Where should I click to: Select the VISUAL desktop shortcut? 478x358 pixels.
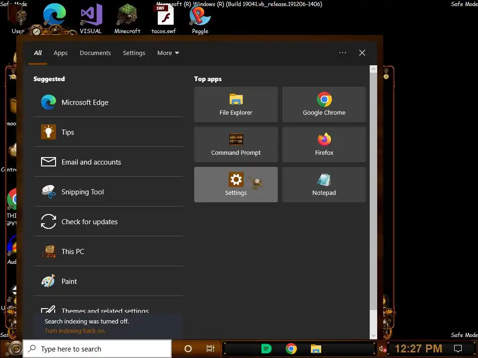point(91,18)
